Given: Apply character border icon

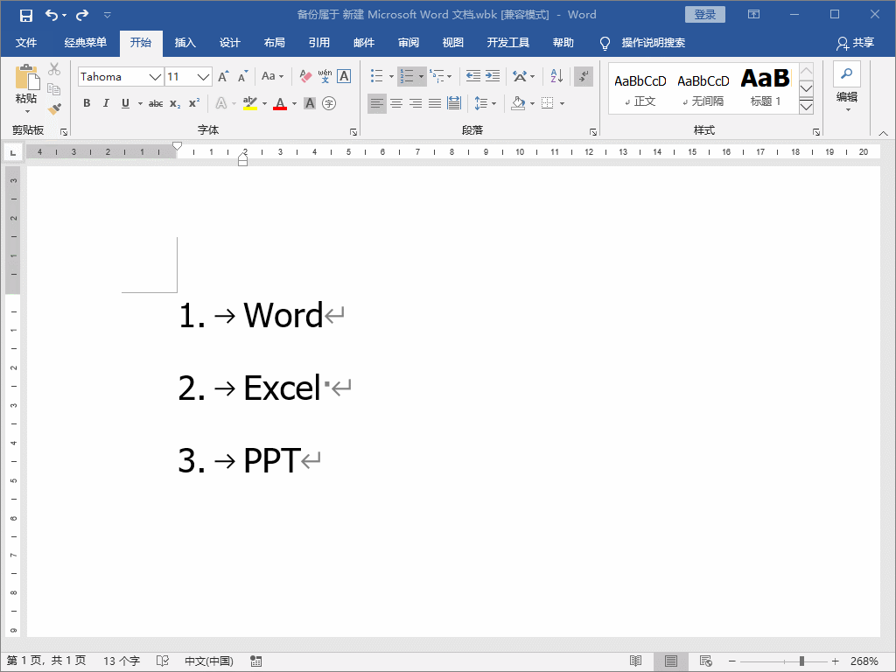Looking at the screenshot, I should (344, 77).
